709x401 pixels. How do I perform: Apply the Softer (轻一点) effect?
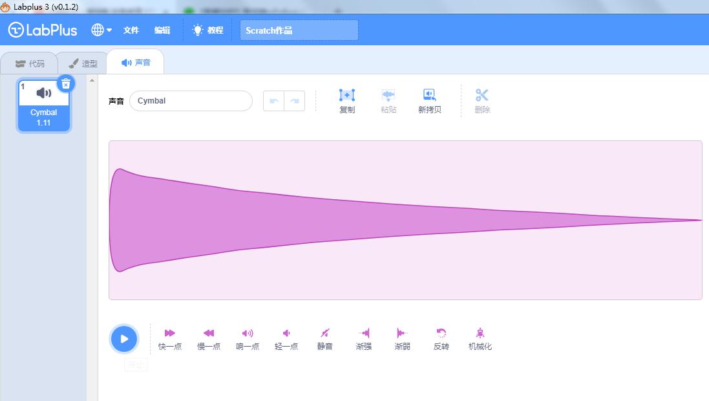click(x=286, y=333)
